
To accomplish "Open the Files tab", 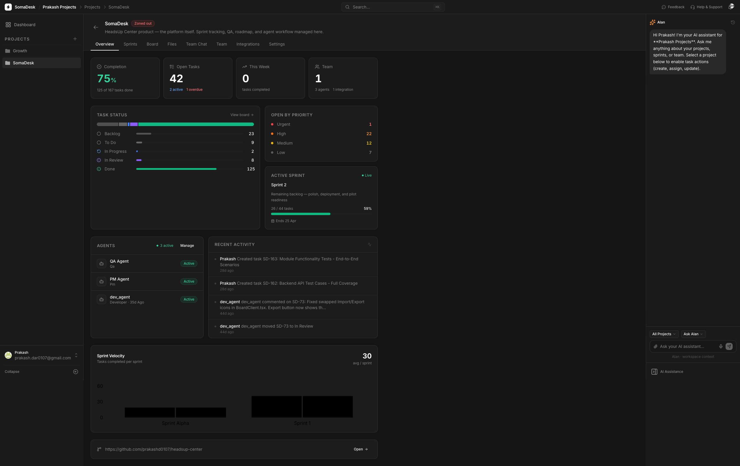I will [172, 44].
